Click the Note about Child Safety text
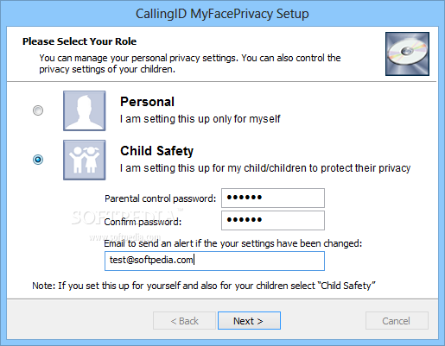445x346 pixels. pos(204,286)
